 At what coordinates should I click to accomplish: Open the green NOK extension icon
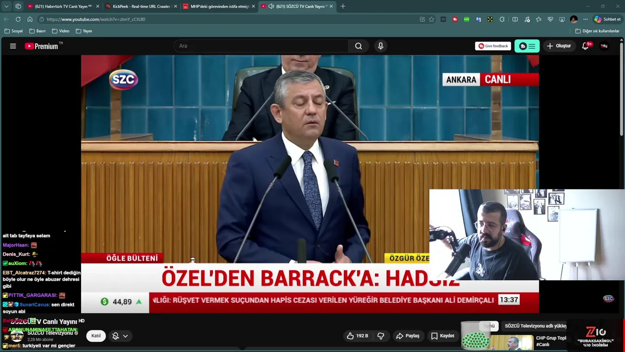click(467, 19)
